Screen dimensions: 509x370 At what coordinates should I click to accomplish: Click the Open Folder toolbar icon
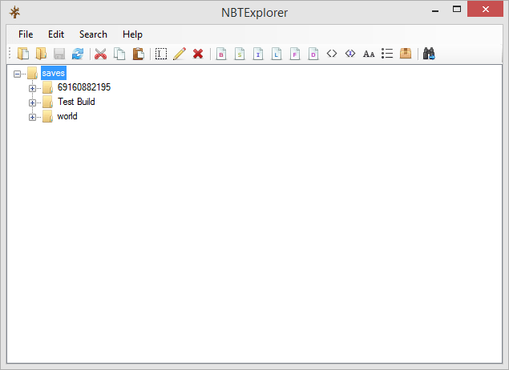[41, 54]
